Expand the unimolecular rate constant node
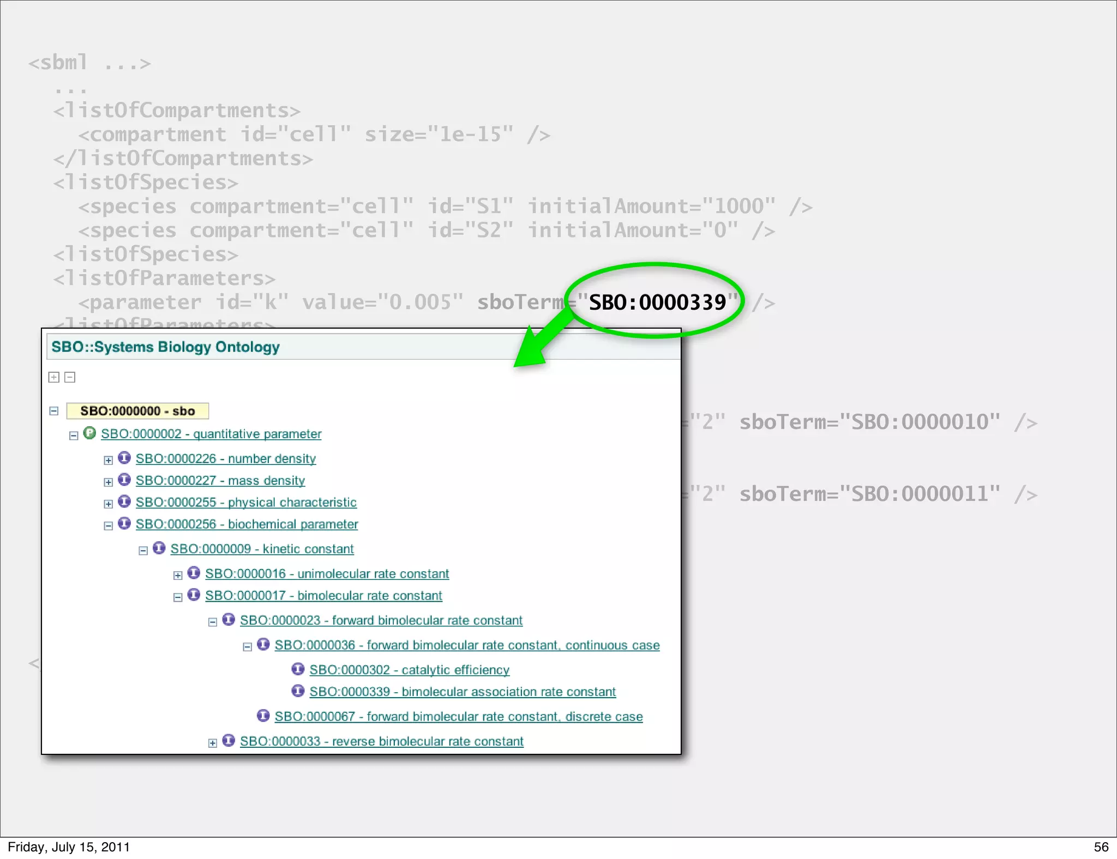The width and height of the screenshot is (1117, 859). 178,575
